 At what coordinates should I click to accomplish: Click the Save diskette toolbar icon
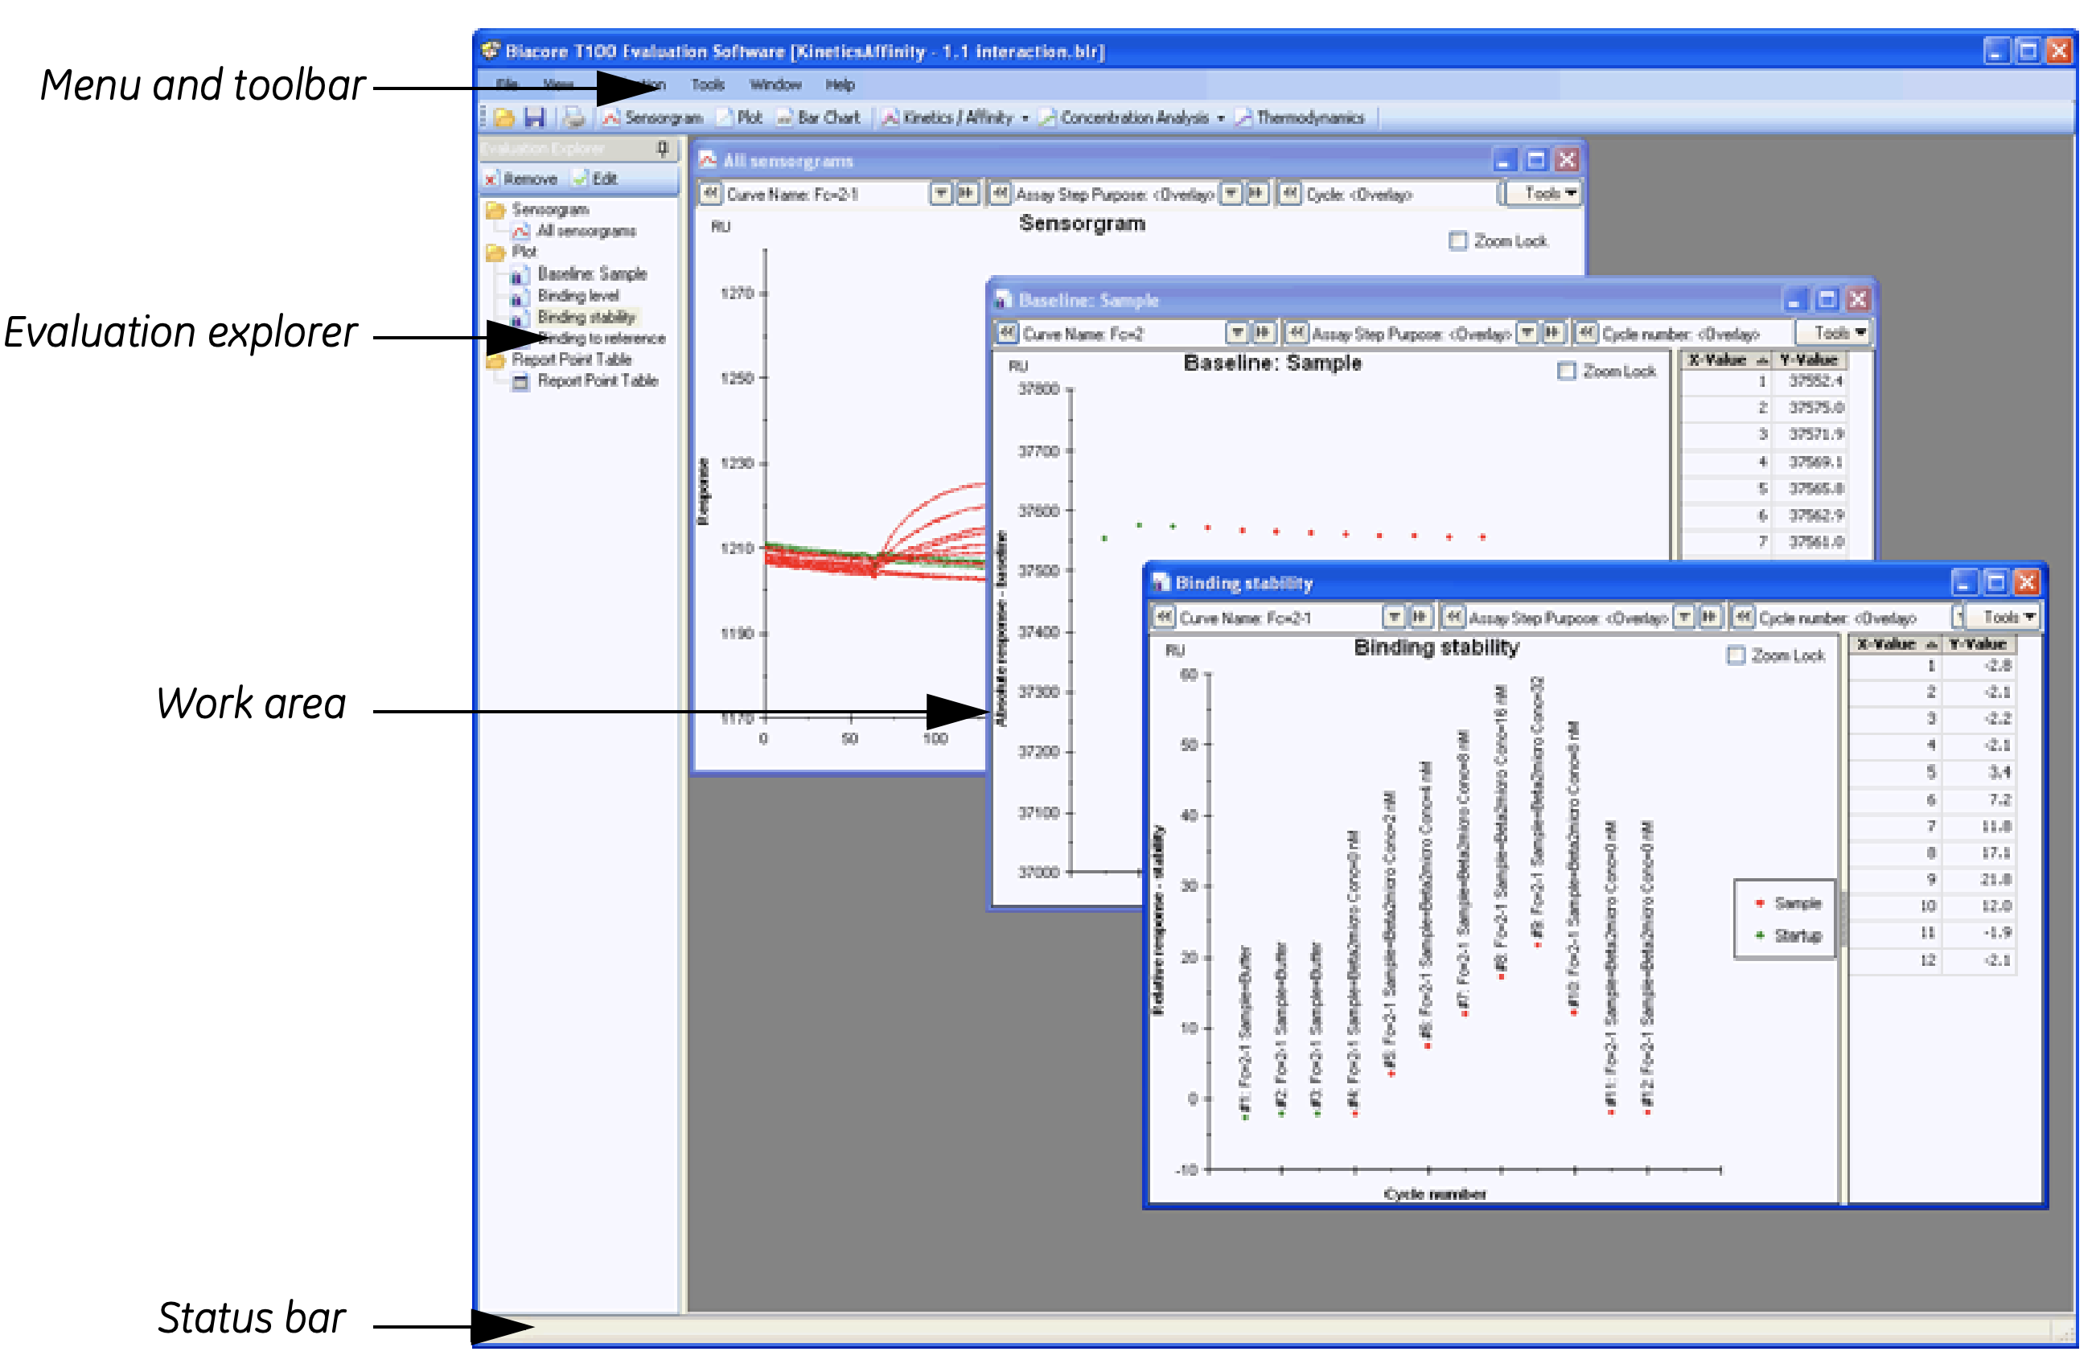coord(535,118)
